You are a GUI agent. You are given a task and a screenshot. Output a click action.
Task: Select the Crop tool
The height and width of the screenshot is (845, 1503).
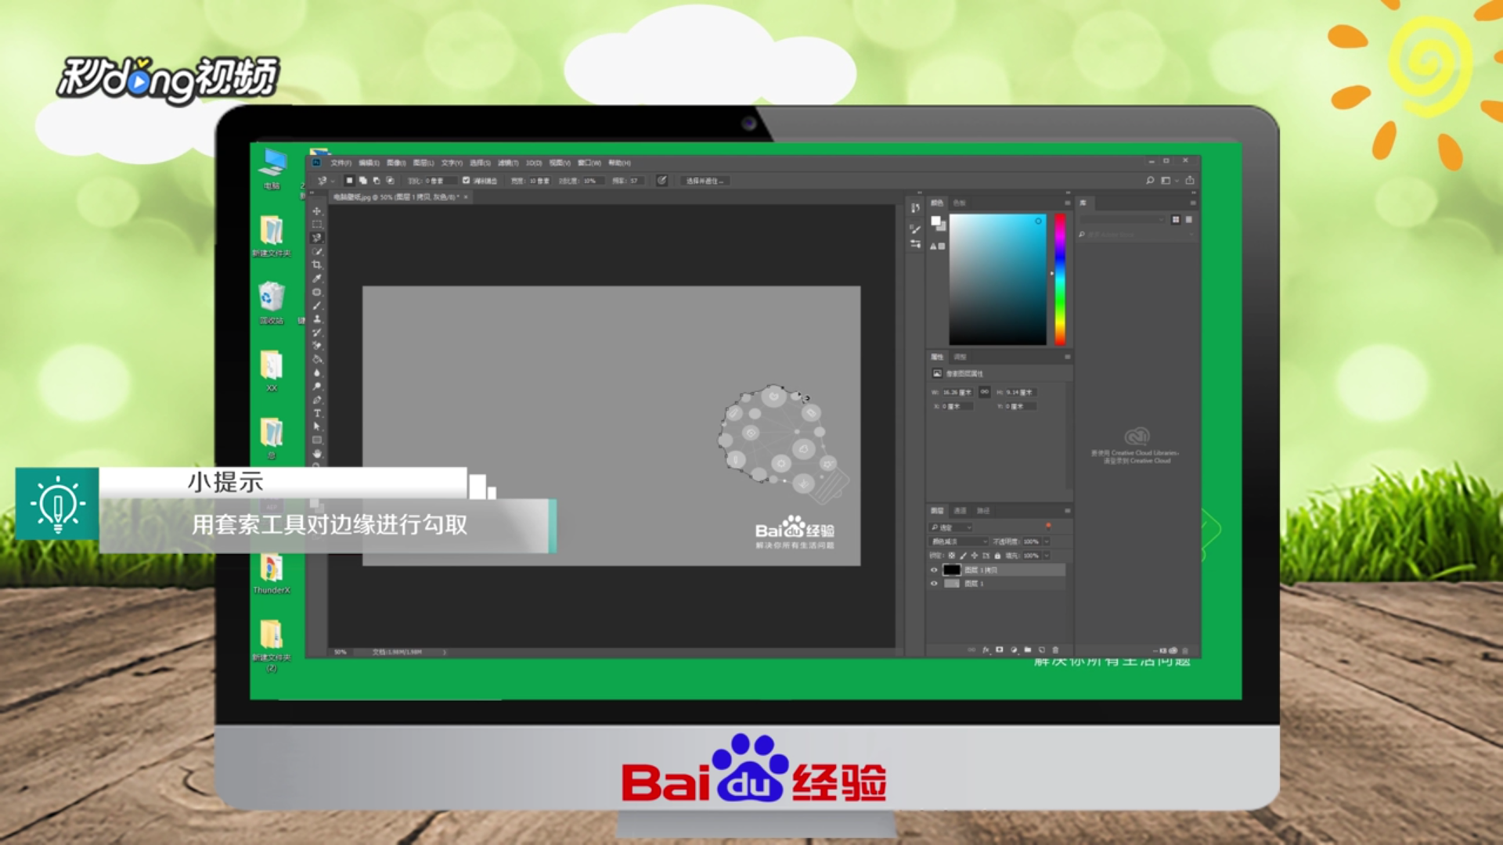[317, 265]
